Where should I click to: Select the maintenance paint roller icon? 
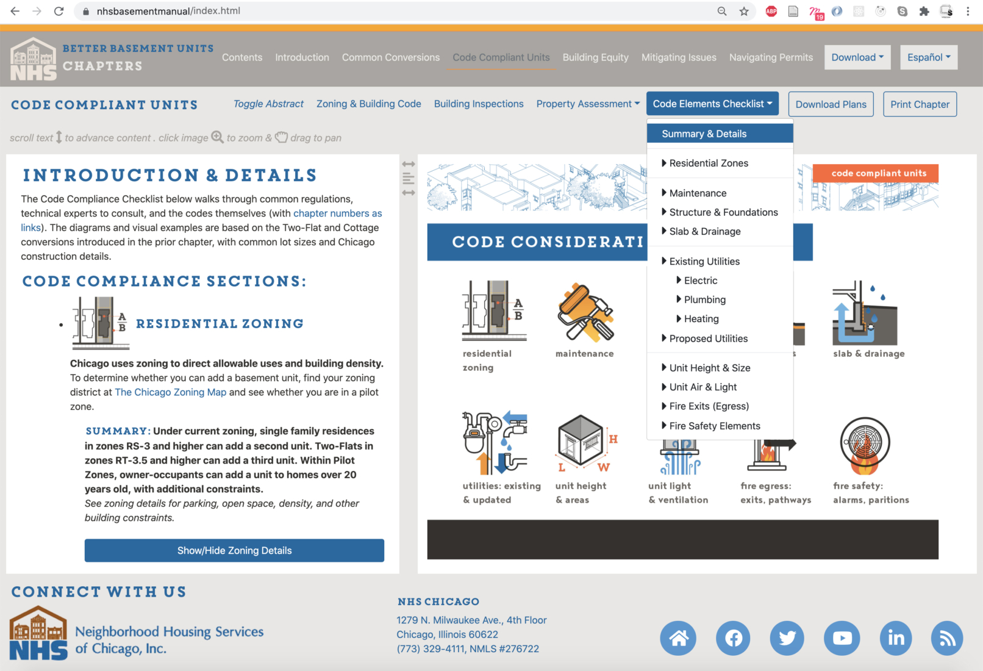[585, 312]
